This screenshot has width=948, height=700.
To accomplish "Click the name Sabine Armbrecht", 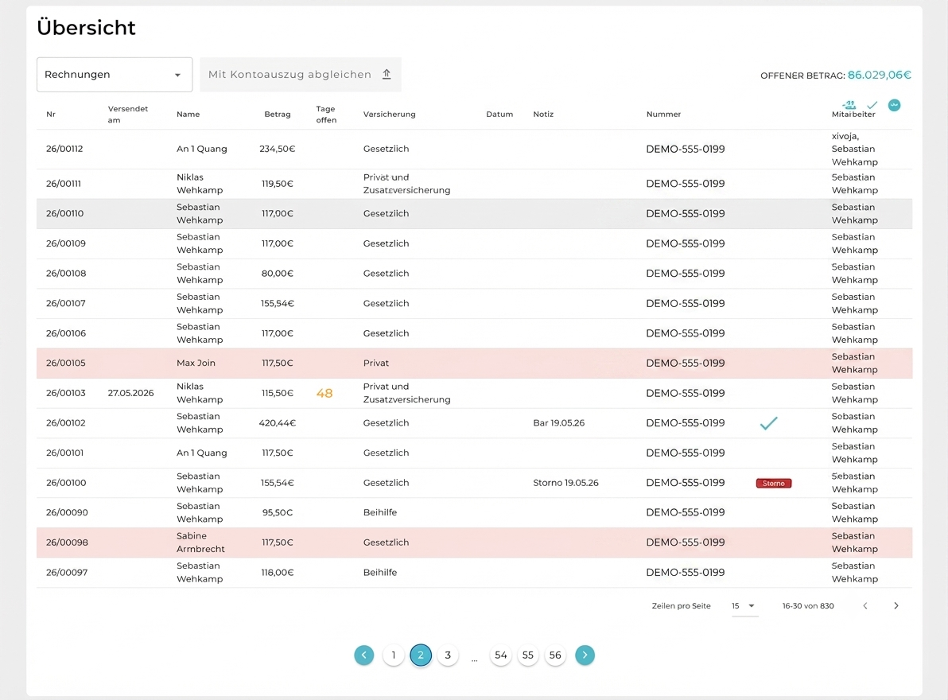I will tap(200, 542).
